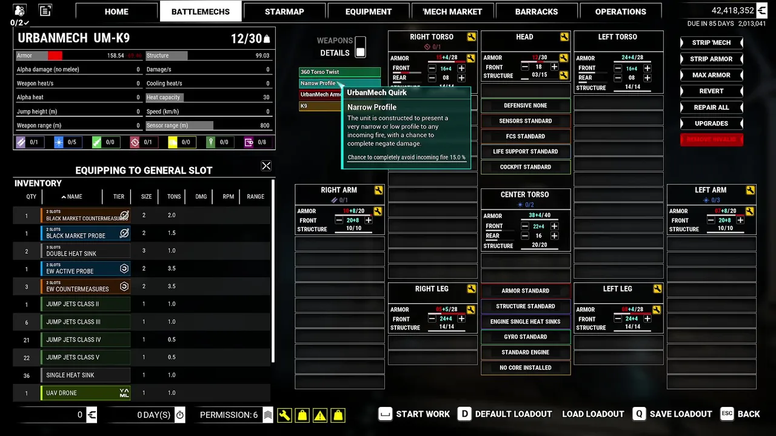Increase Head armor with plus button
The image size is (776, 436).
pos(554,67)
